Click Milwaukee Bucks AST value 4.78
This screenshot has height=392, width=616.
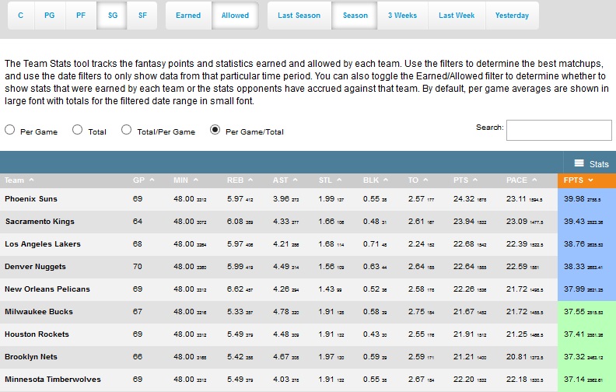click(281, 311)
